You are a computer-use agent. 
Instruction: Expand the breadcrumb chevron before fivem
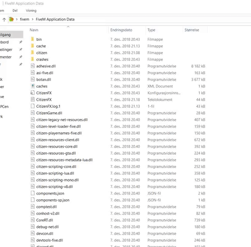[16, 19]
